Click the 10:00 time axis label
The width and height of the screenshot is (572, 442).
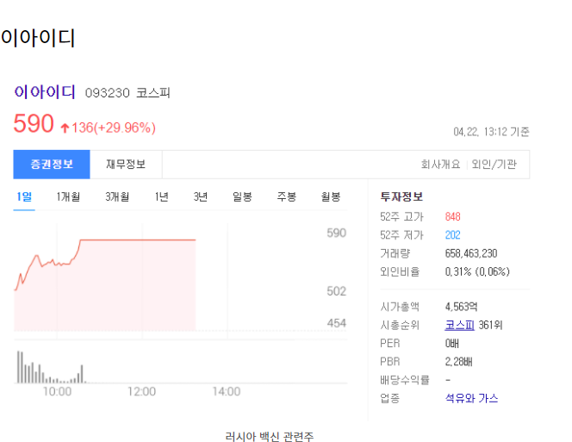[57, 392]
